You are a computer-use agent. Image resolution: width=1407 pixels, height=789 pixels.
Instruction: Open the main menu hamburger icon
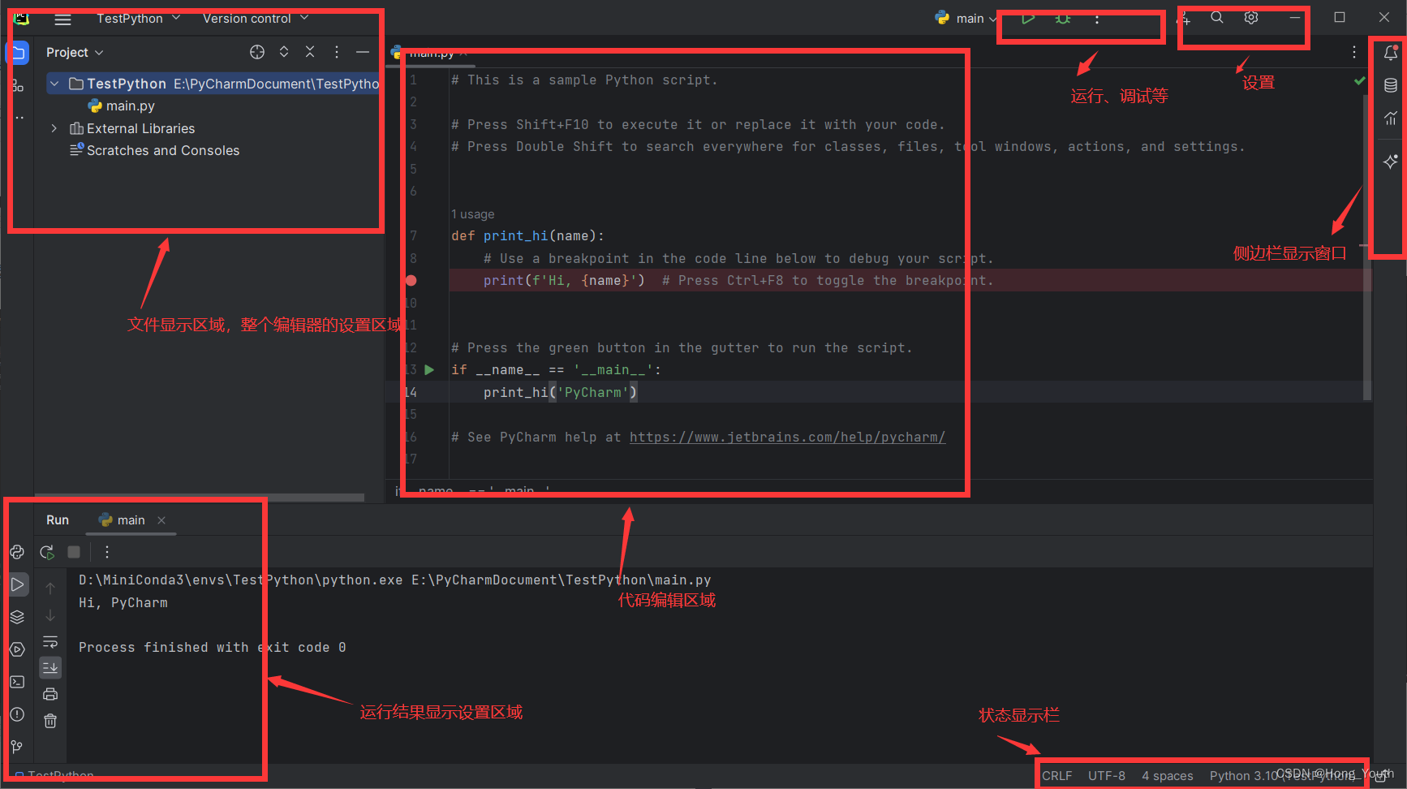coord(62,19)
